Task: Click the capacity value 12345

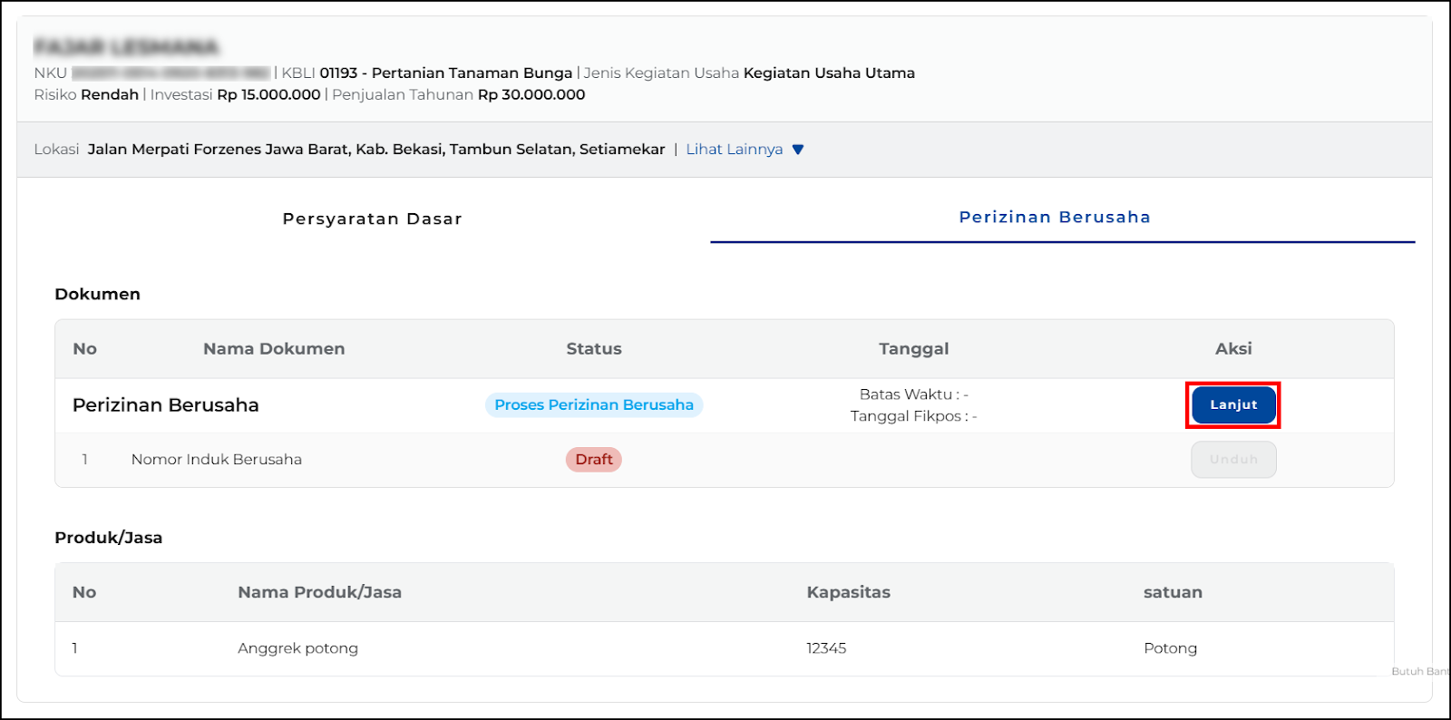Action: [x=826, y=648]
